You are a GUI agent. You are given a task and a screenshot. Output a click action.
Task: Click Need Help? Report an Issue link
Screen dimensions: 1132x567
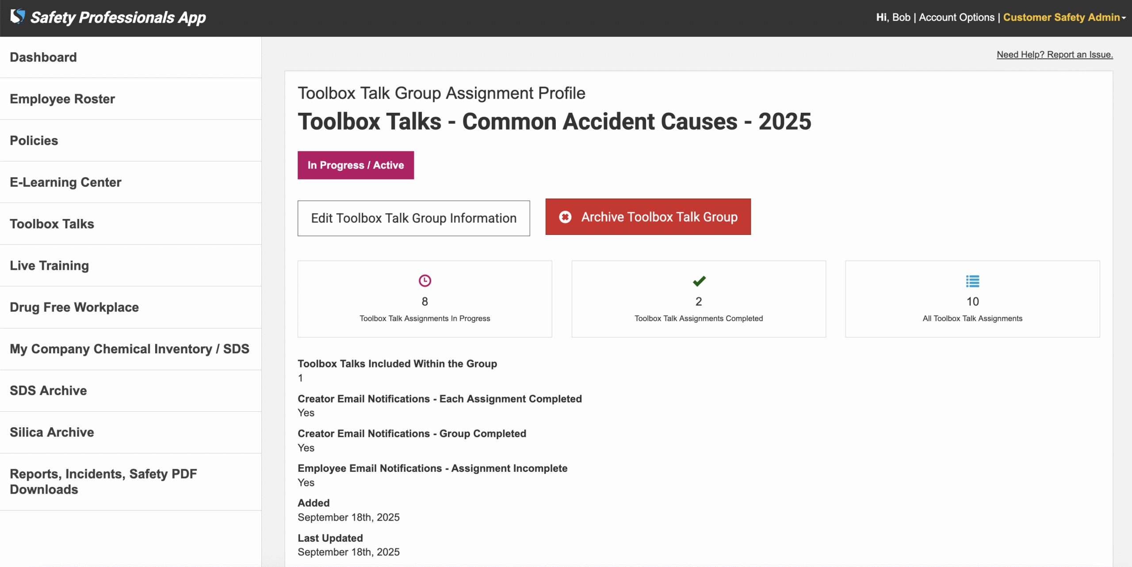pos(1055,54)
